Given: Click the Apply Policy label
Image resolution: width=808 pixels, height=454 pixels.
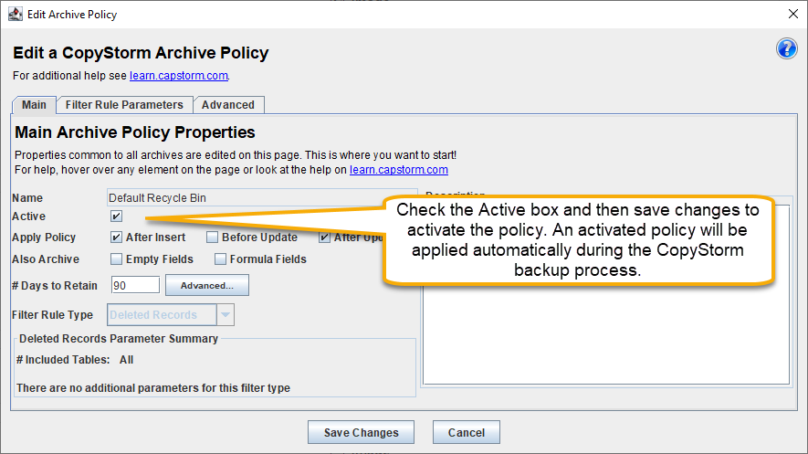Looking at the screenshot, I should (x=44, y=238).
